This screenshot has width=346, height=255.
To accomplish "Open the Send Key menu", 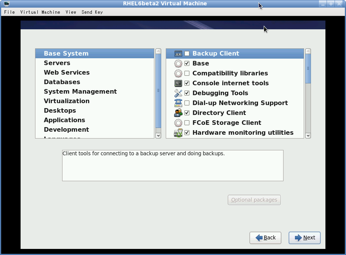I will pos(92,12).
